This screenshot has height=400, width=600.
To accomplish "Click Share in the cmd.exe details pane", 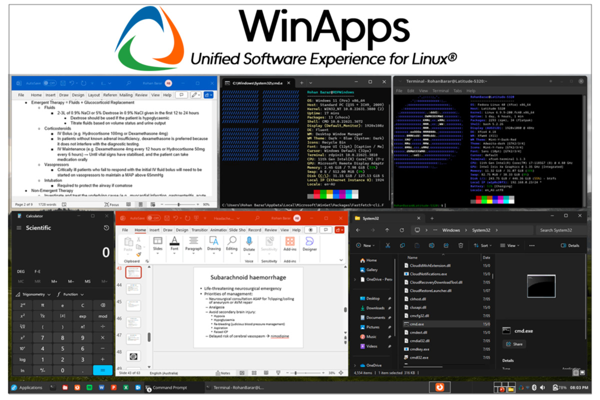I will [x=514, y=344].
